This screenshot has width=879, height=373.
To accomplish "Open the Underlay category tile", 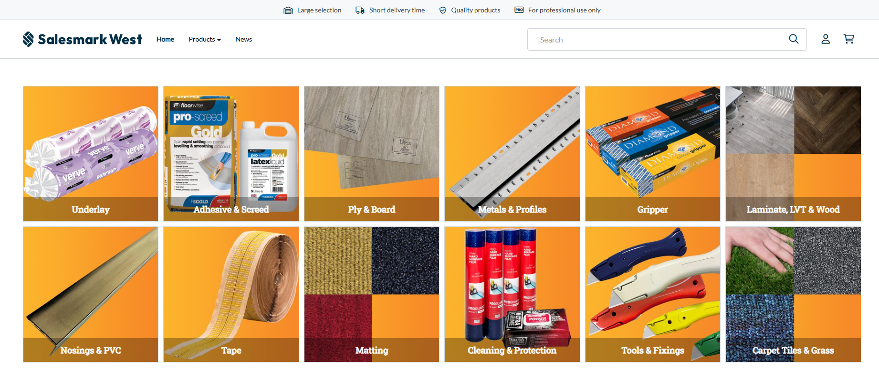I will 91,154.
